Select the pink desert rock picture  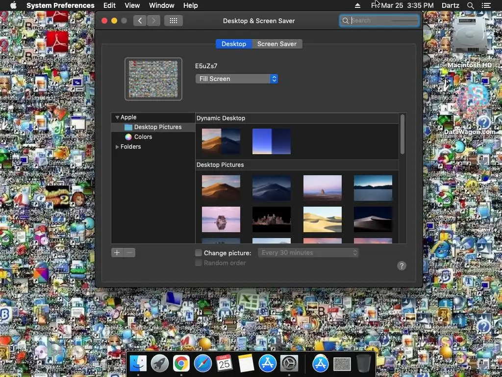coord(323,188)
